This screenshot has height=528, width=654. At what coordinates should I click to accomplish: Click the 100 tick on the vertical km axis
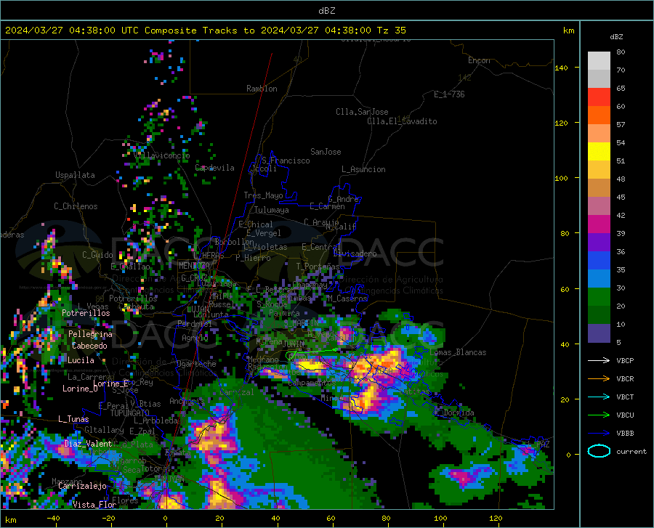[x=561, y=178]
